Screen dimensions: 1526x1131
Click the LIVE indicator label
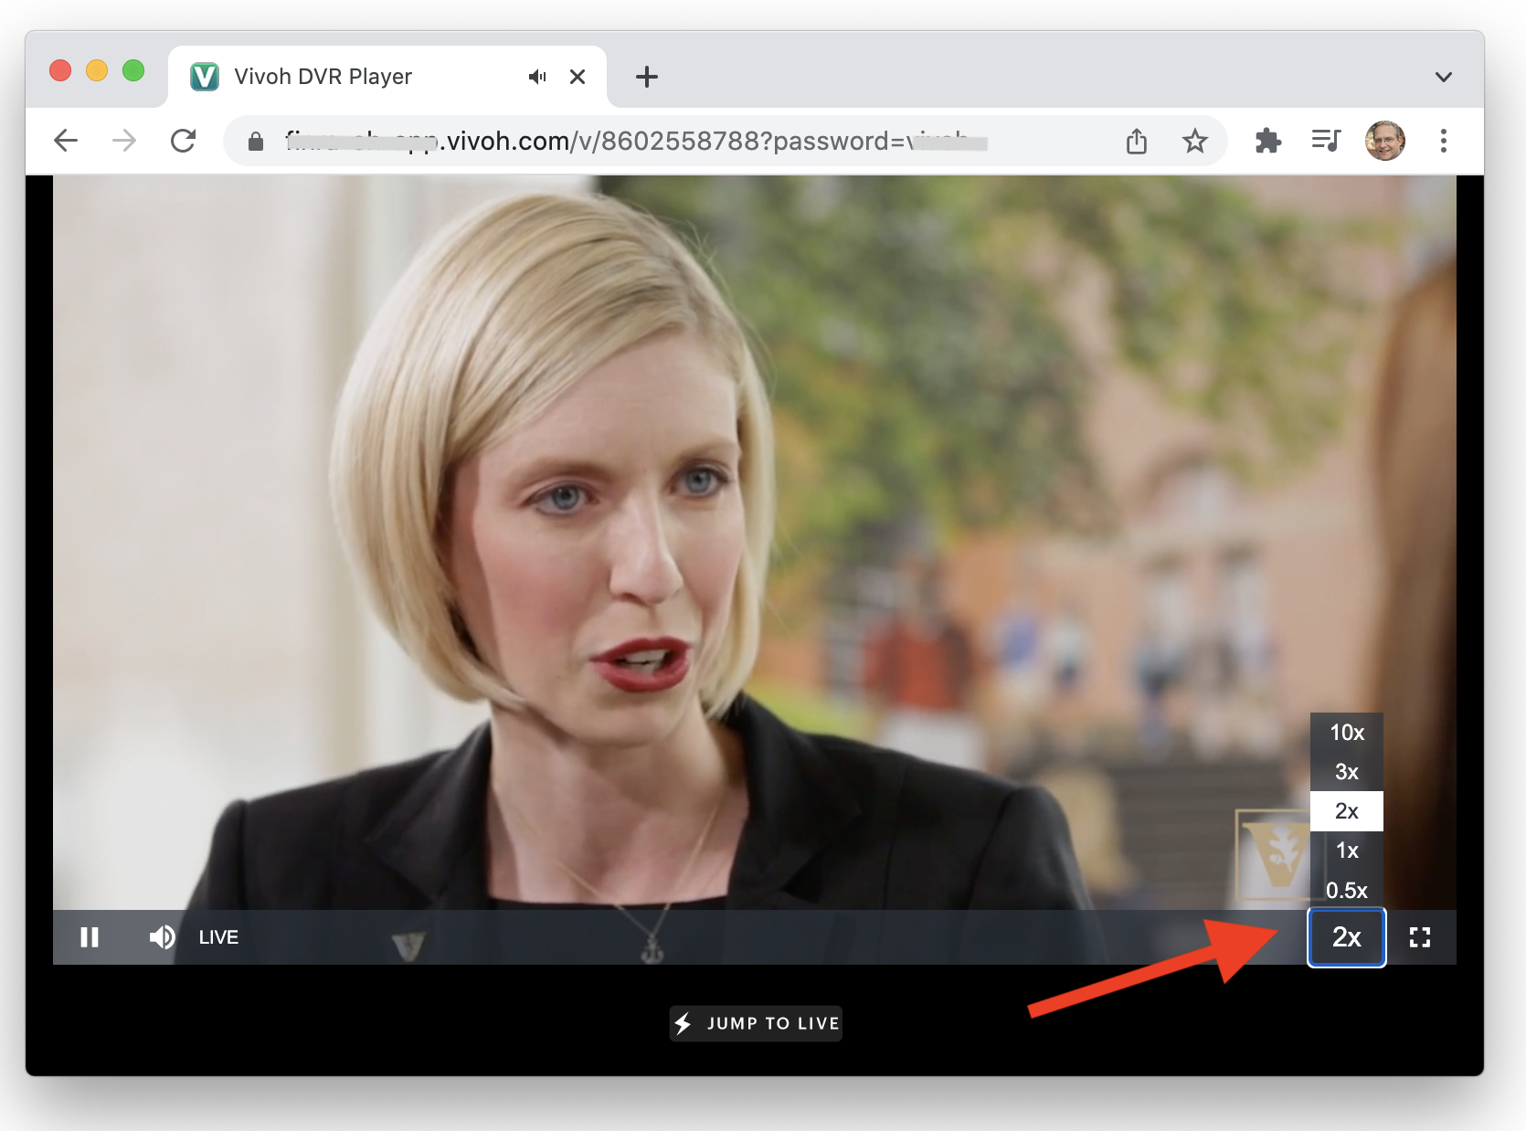click(218, 937)
